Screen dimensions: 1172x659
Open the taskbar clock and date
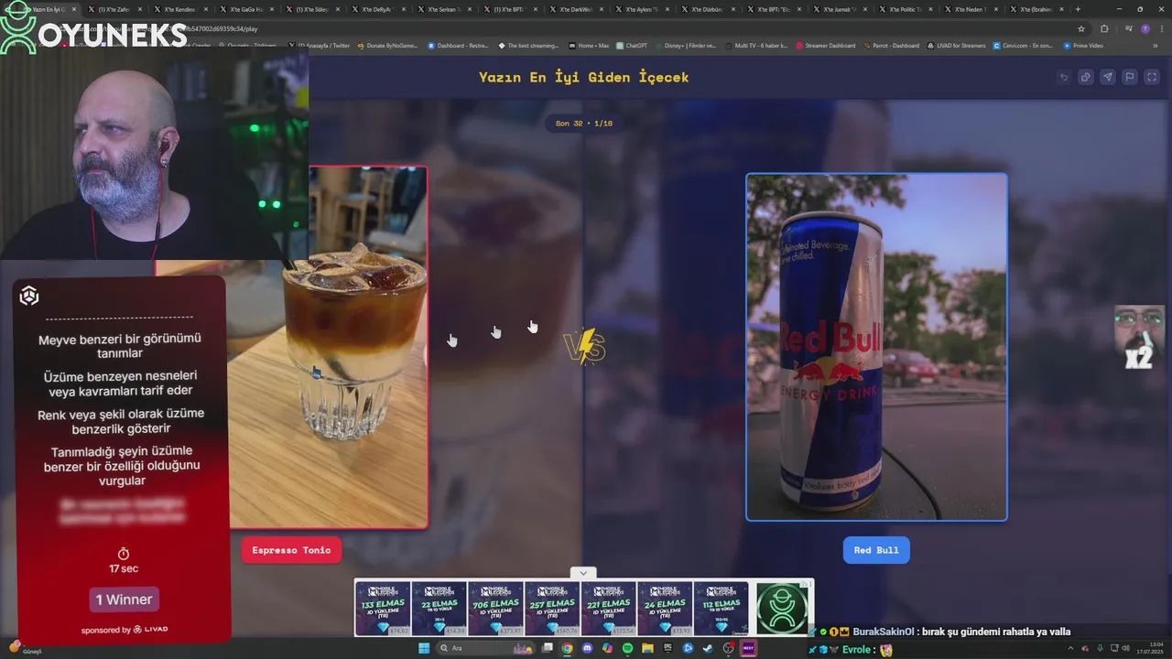pos(1148,648)
